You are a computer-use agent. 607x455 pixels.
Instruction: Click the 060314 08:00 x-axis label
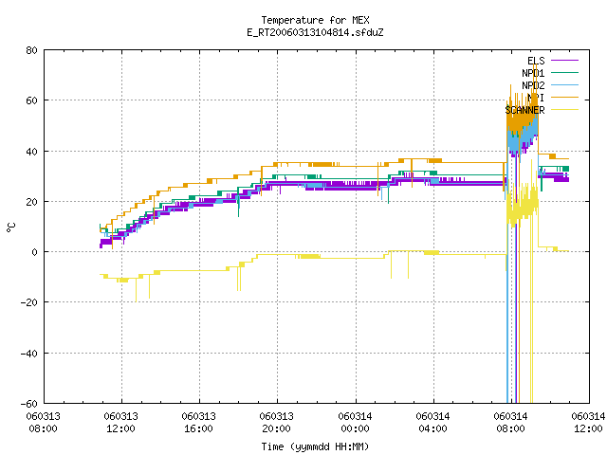(x=510, y=423)
